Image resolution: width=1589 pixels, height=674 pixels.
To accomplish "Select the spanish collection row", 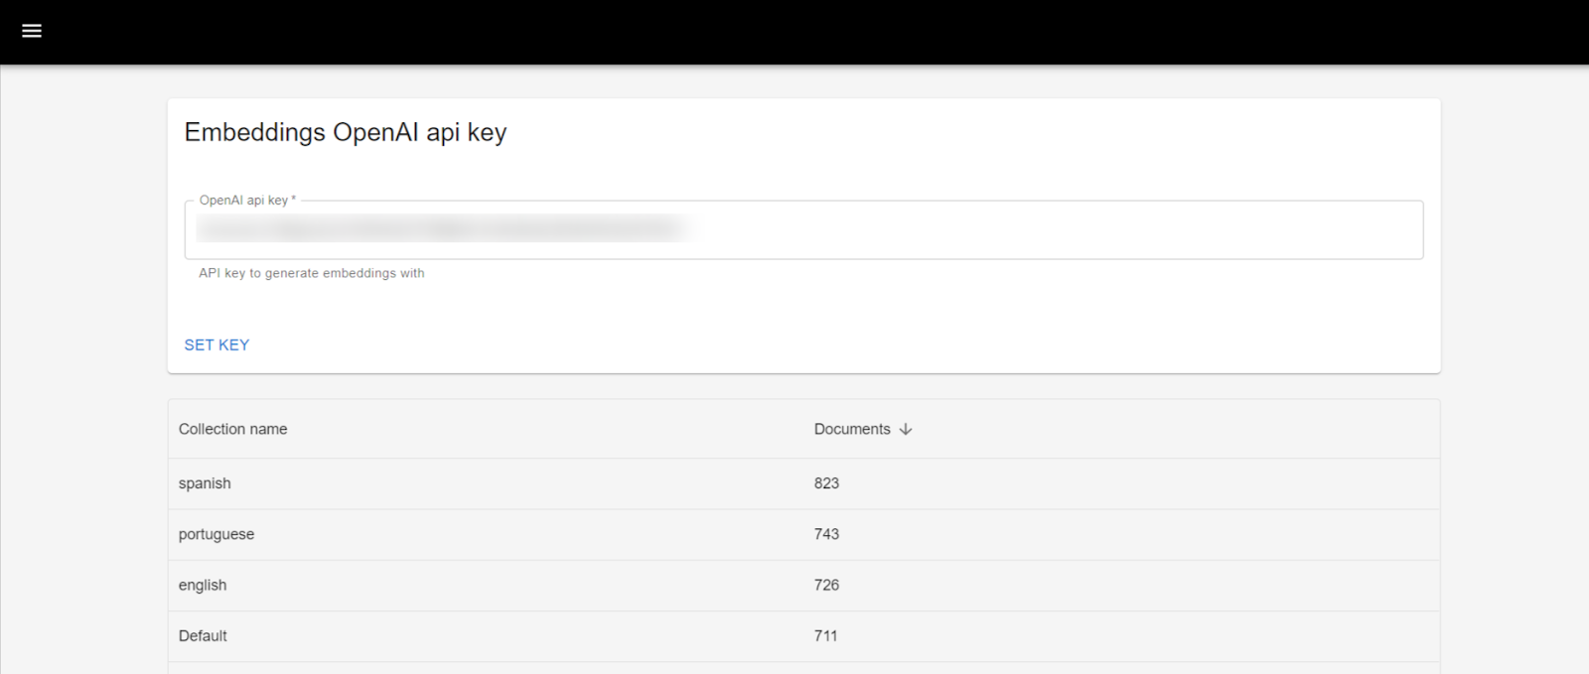I will point(205,483).
